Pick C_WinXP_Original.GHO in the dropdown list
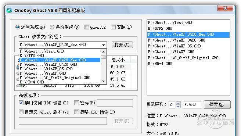The width and height of the screenshot is (241, 136). (x=60, y=78)
